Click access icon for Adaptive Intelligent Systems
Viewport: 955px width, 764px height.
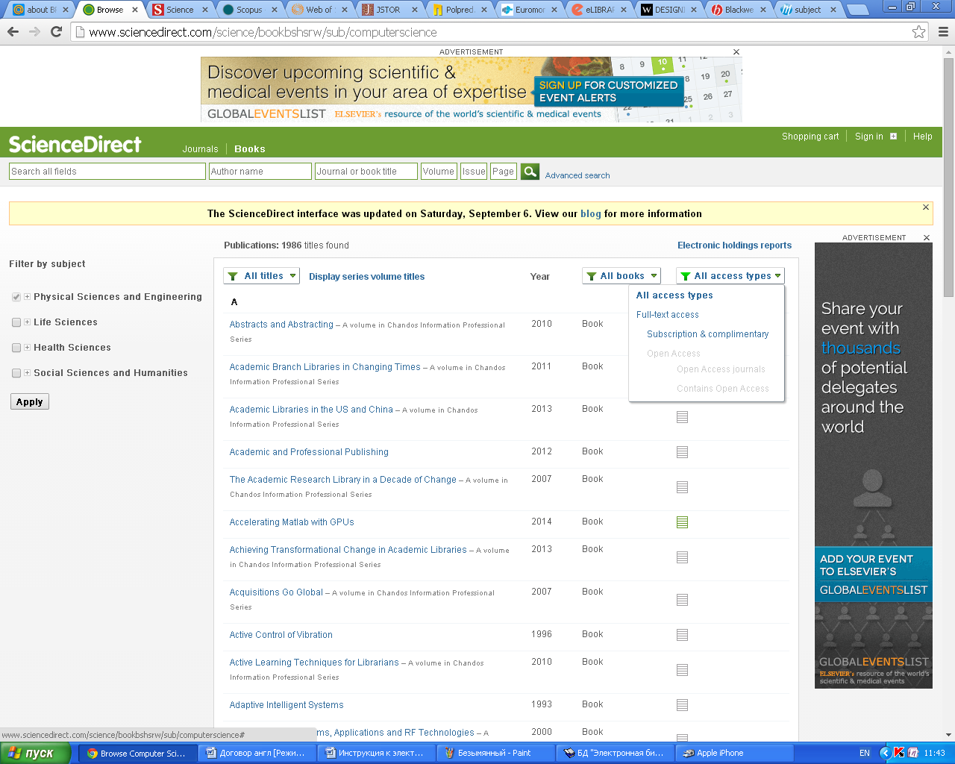[682, 705]
